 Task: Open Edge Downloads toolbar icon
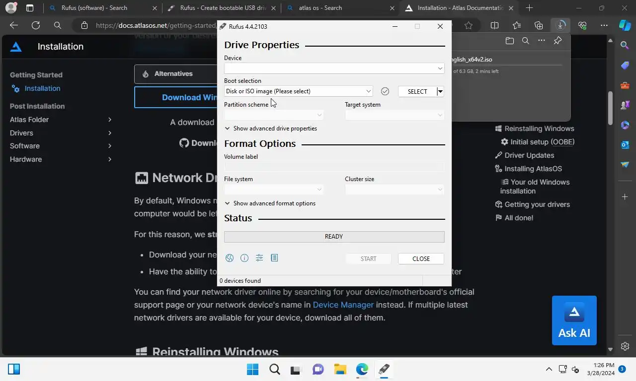tap(560, 25)
